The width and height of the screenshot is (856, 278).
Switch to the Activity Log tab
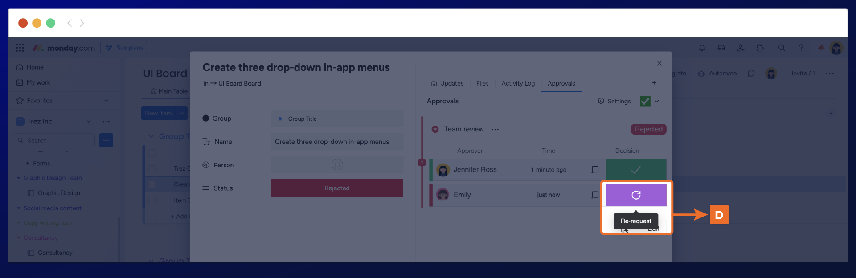pos(518,83)
